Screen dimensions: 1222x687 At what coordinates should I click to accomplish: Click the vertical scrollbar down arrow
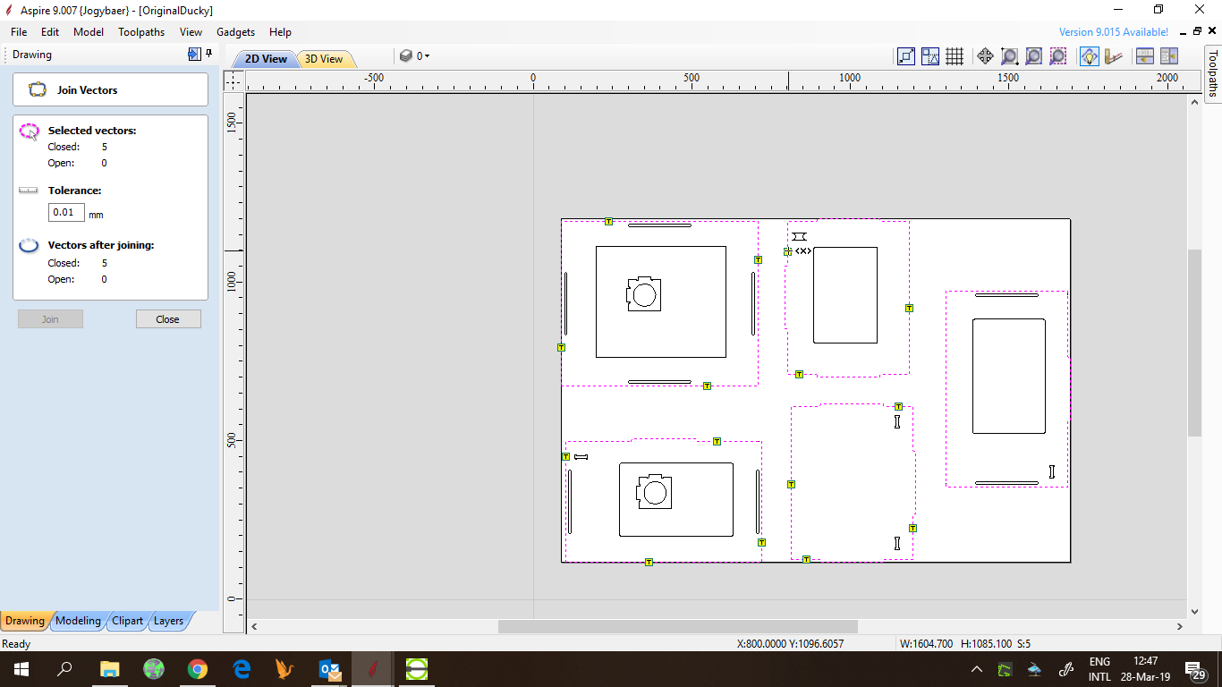click(1195, 612)
